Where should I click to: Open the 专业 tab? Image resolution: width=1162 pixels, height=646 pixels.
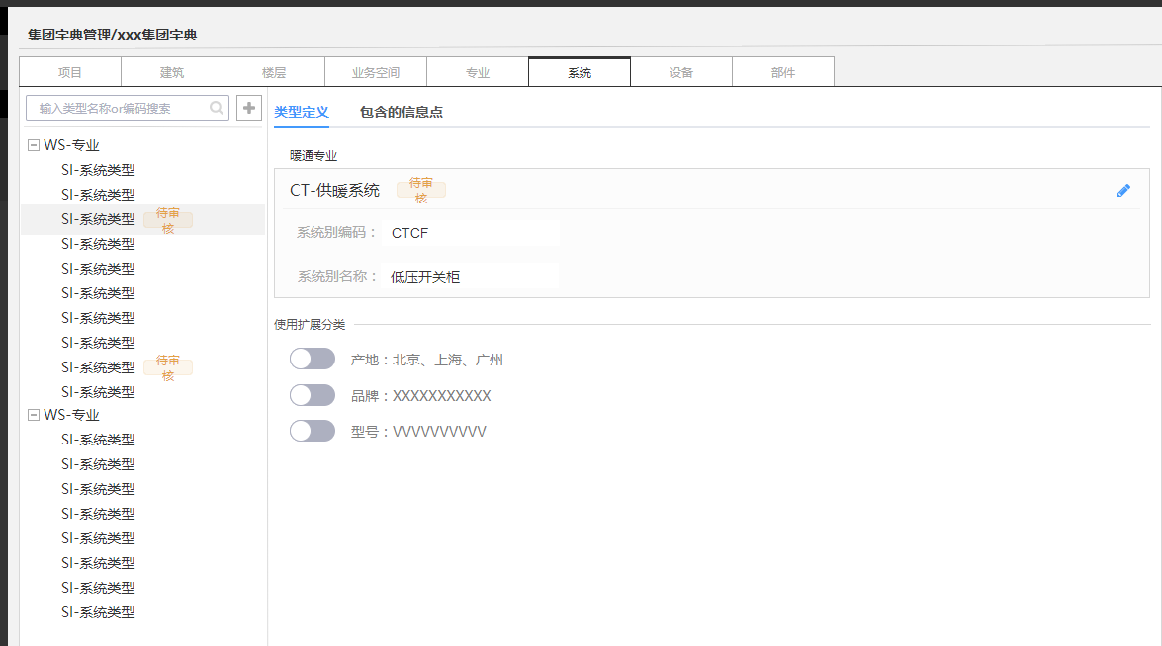pos(478,72)
